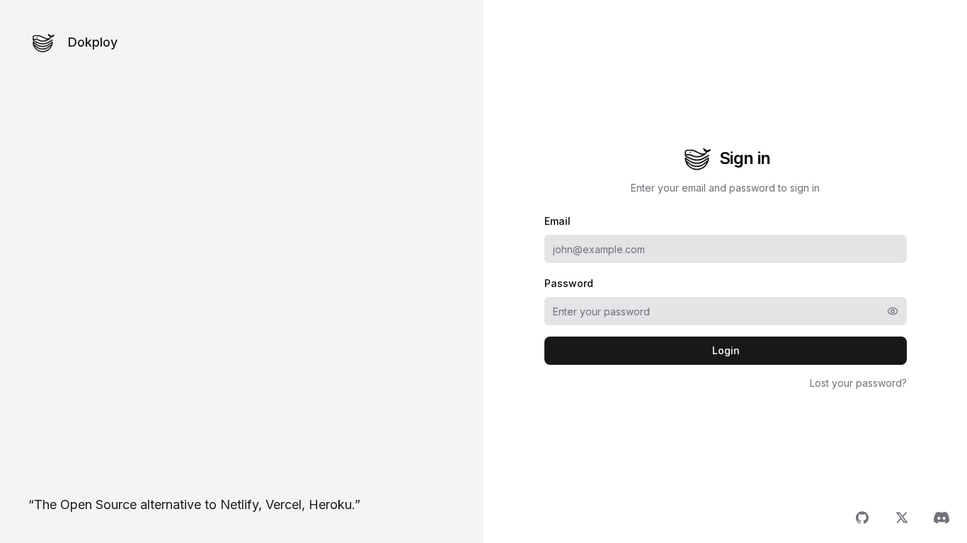Open the Discord link icon

coord(942,518)
